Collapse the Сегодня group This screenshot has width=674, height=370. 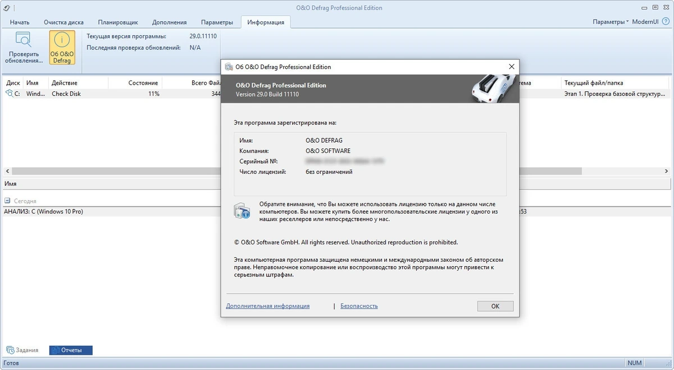point(7,201)
